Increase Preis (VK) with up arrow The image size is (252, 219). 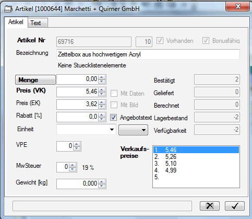102,89
